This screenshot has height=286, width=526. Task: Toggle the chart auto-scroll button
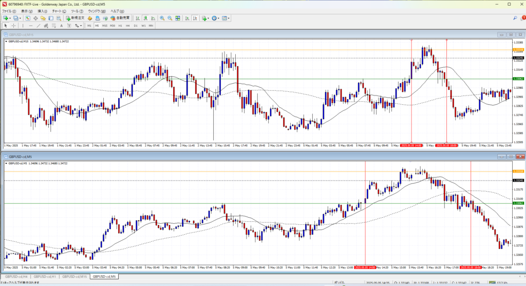[186, 18]
